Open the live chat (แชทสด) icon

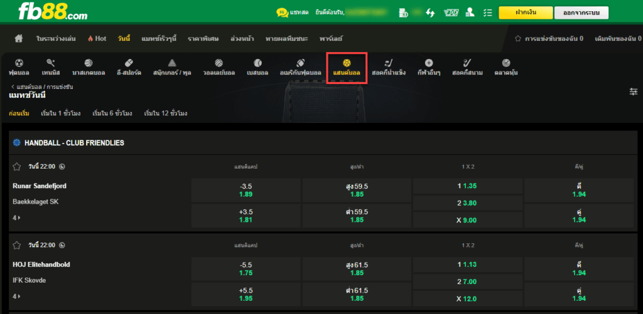[x=282, y=13]
